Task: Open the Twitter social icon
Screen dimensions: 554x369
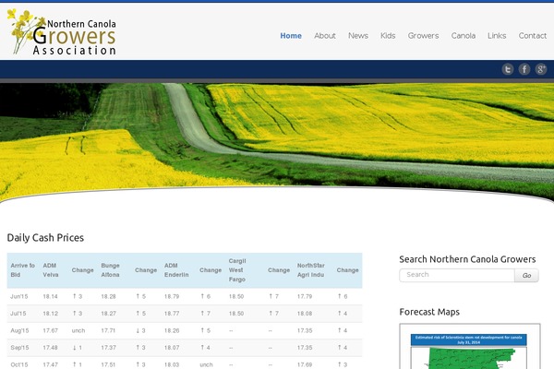Action: pyautogui.click(x=508, y=69)
